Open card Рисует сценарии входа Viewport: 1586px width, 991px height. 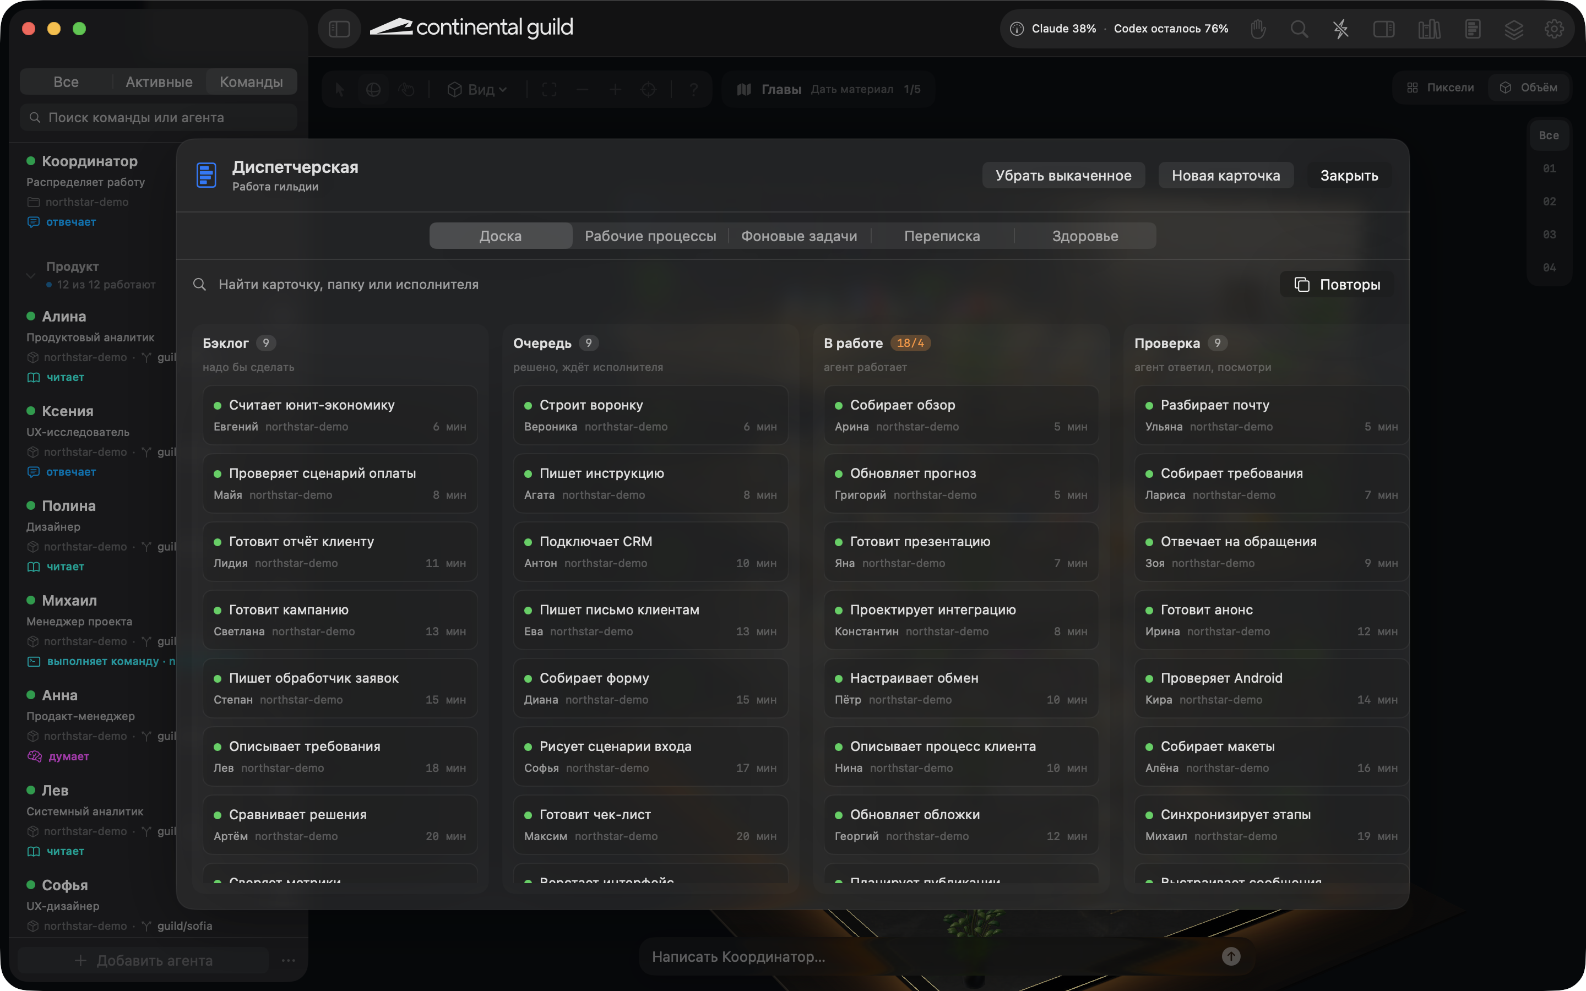(651, 756)
